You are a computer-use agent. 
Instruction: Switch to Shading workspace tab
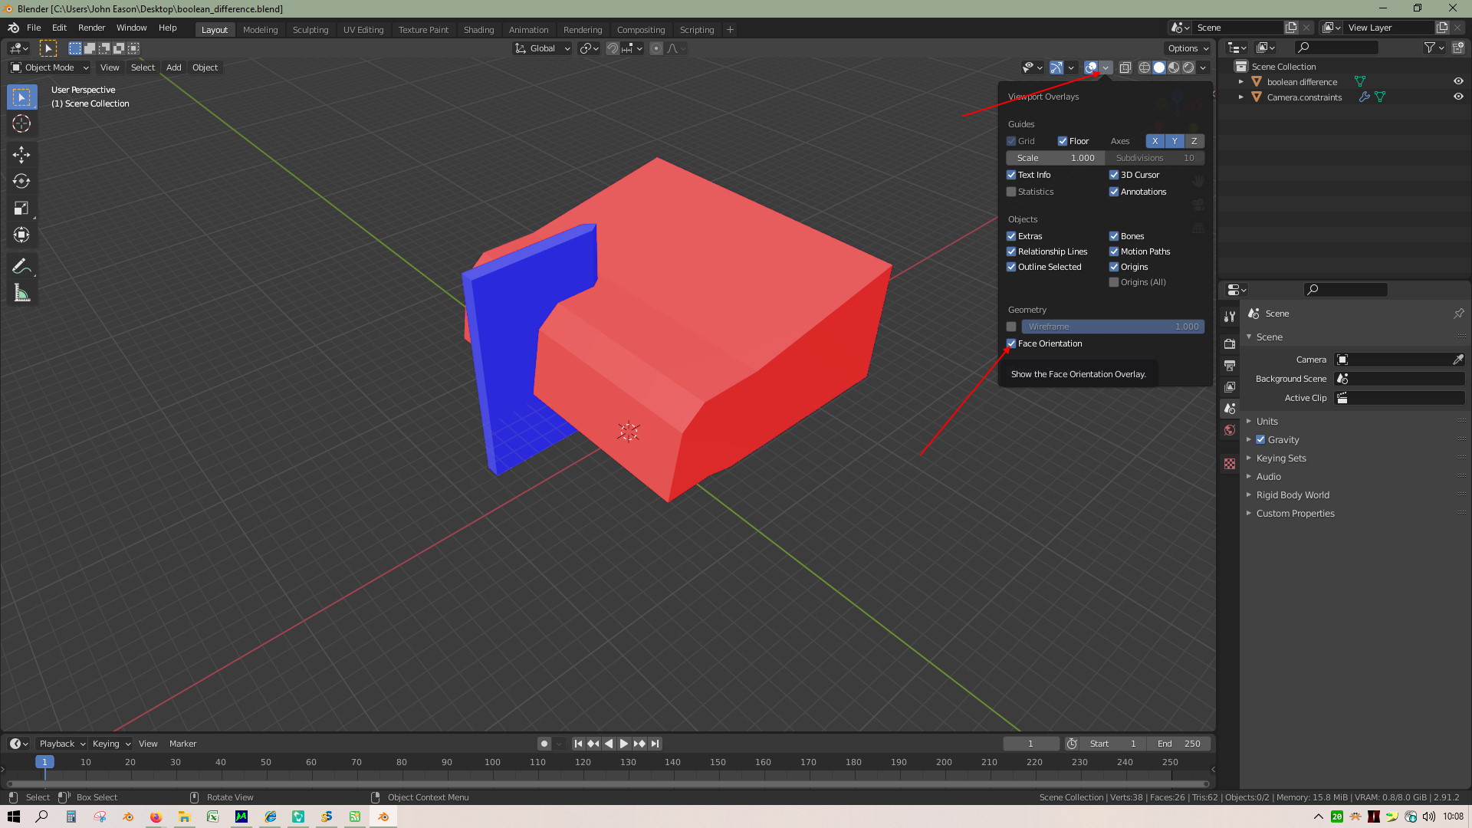click(x=478, y=30)
